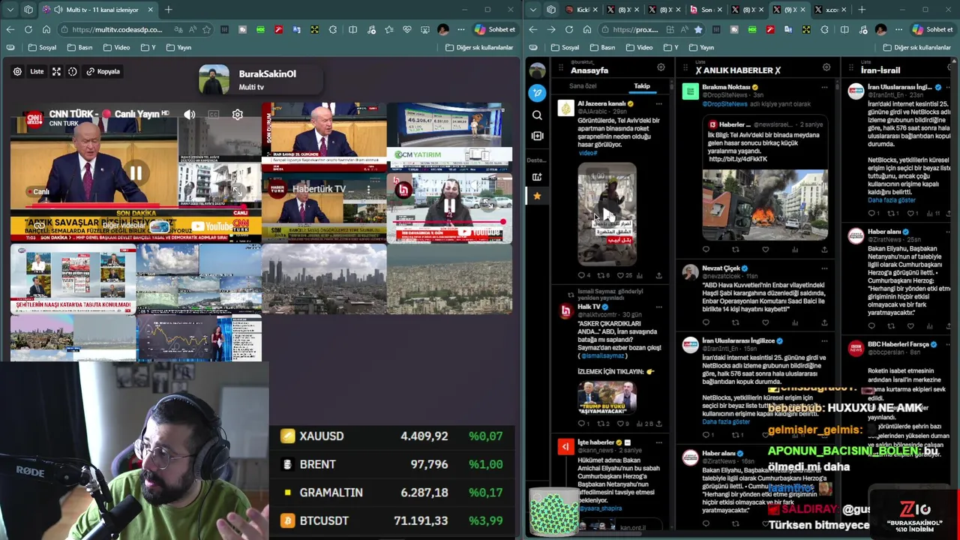This screenshot has width=960, height=540.
Task: Switch to the x.com browser tab
Action: click(830, 10)
